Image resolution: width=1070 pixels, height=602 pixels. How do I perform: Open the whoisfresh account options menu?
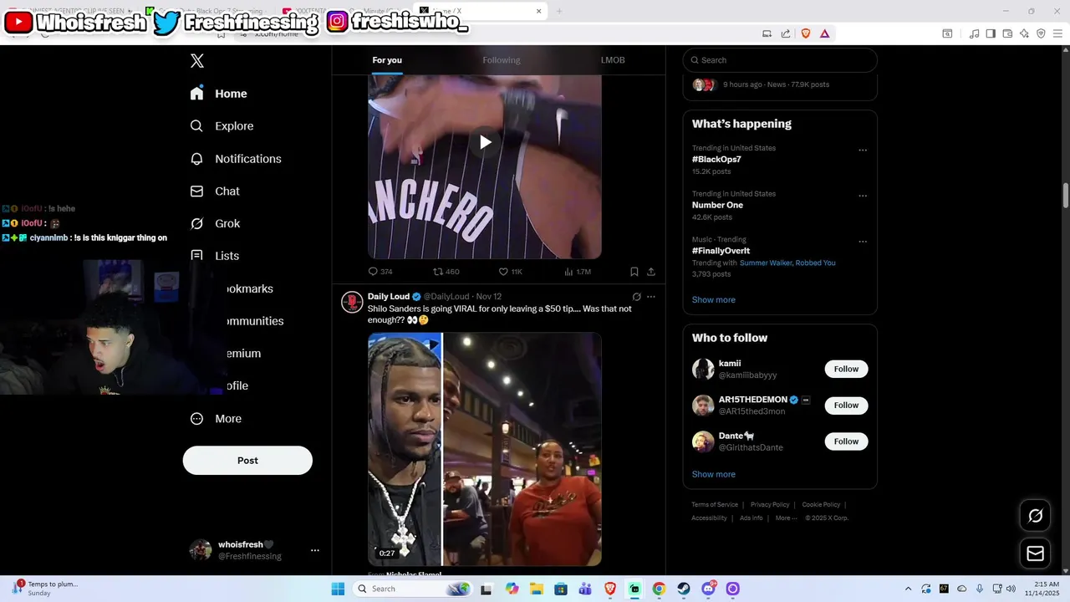click(x=315, y=550)
